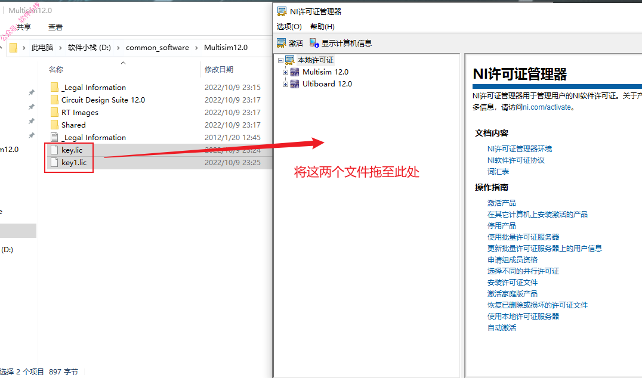Open the 使用批量许可证服务器 link
642x378 pixels.
coord(523,237)
